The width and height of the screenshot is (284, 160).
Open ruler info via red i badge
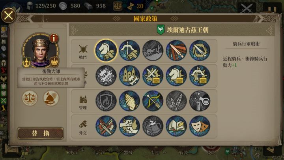[x=54, y=38]
